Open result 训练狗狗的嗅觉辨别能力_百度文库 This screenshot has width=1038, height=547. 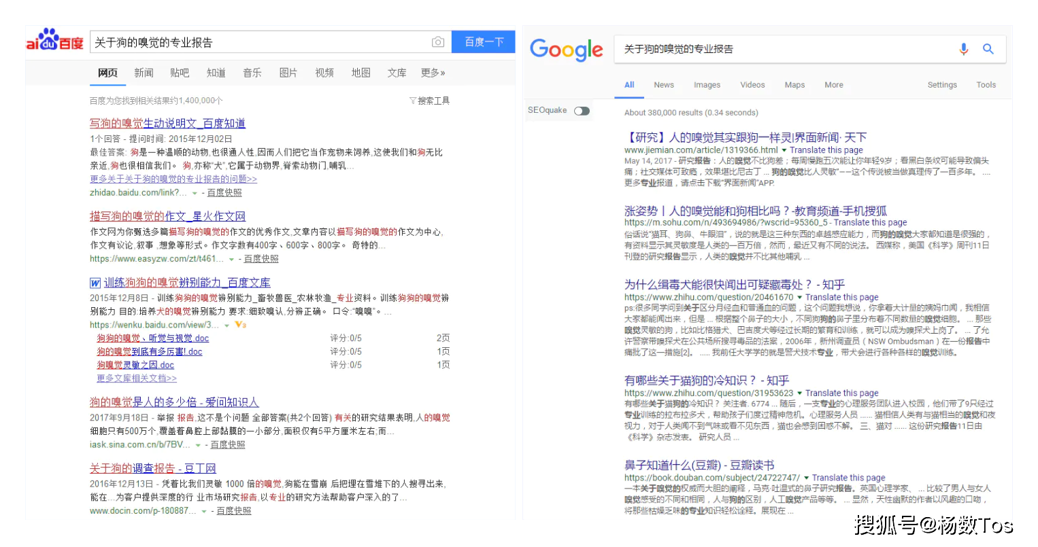(187, 283)
